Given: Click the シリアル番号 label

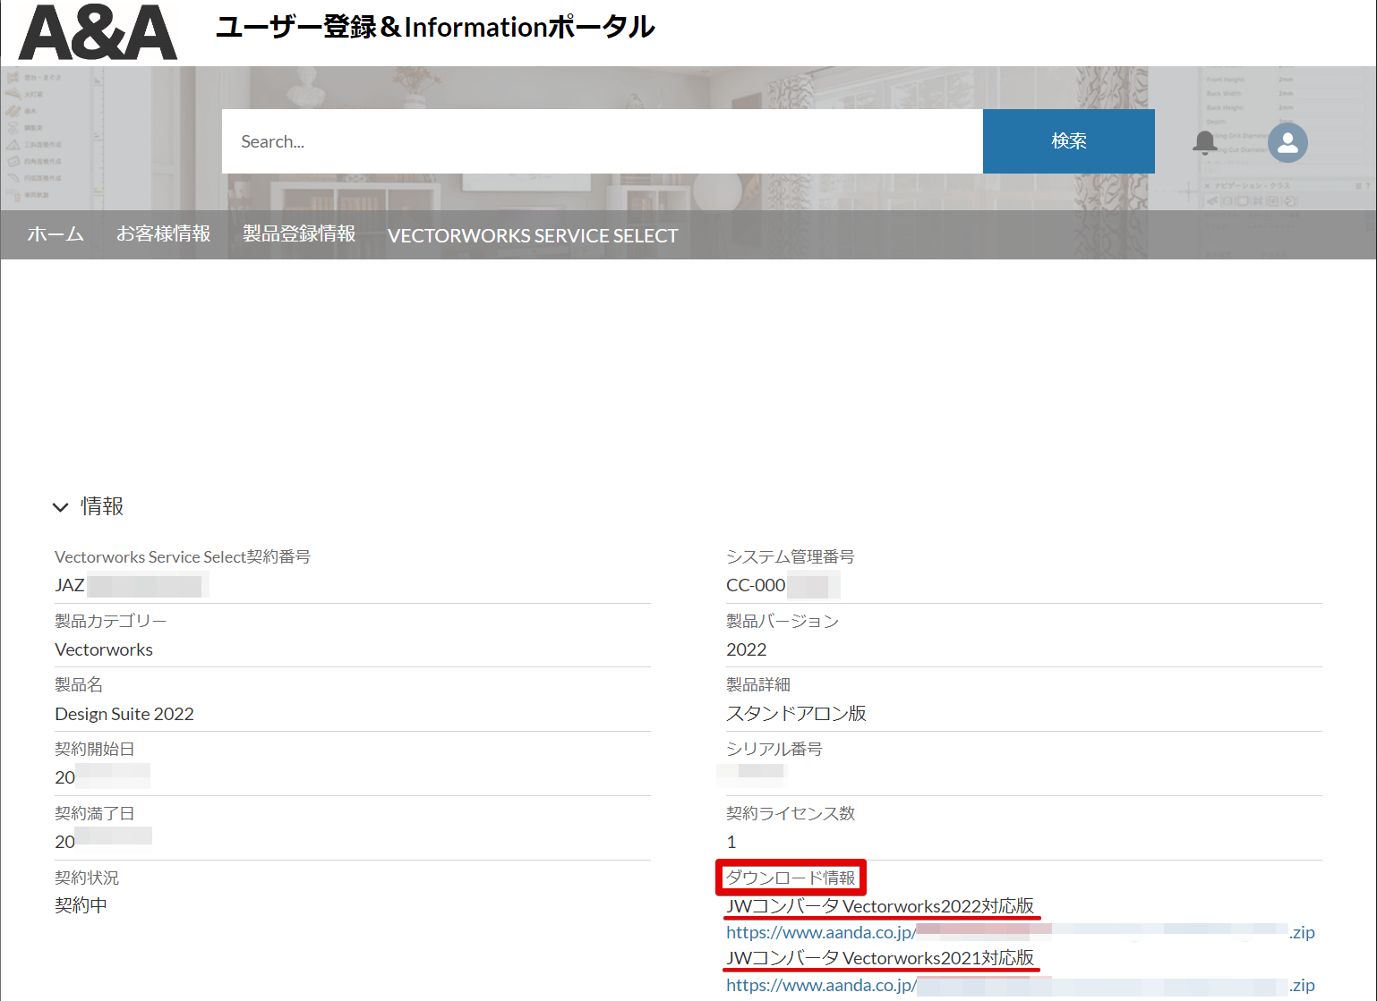Looking at the screenshot, I should point(774,749).
